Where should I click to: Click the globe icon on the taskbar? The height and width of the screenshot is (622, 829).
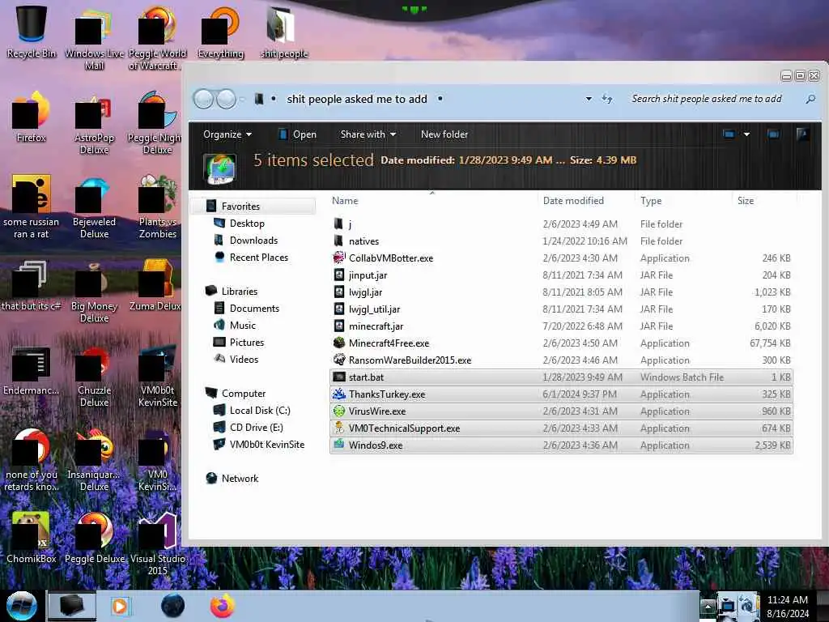tap(172, 606)
